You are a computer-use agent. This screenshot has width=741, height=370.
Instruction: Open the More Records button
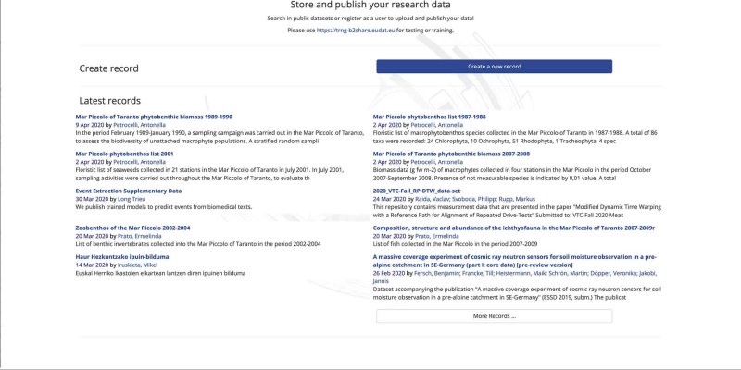pos(494,316)
